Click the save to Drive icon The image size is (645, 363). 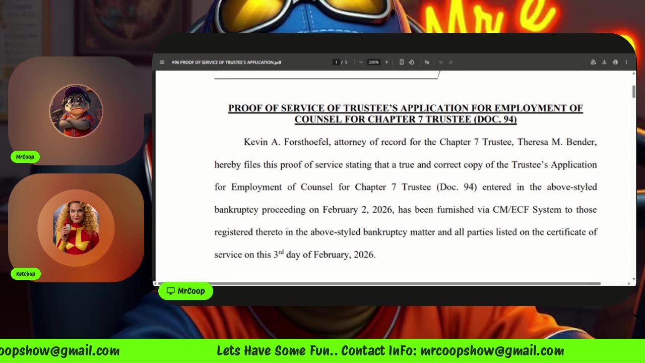(593, 63)
